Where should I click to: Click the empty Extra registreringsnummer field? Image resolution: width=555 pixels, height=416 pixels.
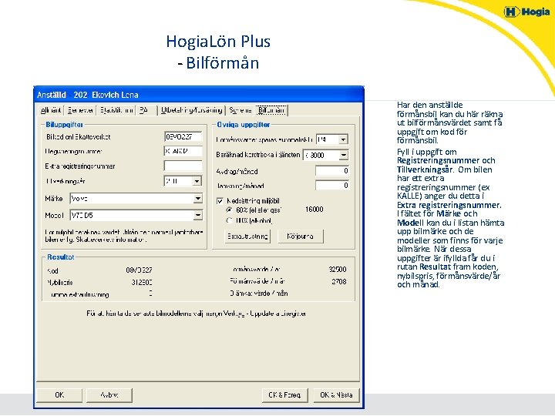click(x=183, y=166)
